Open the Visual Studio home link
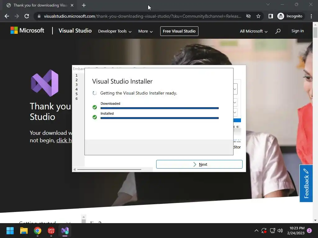This screenshot has width=318, height=238. pyautogui.click(x=75, y=31)
